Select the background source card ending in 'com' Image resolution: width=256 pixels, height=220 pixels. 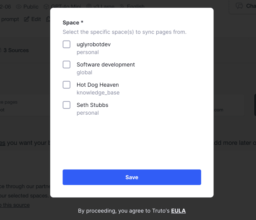229,105
